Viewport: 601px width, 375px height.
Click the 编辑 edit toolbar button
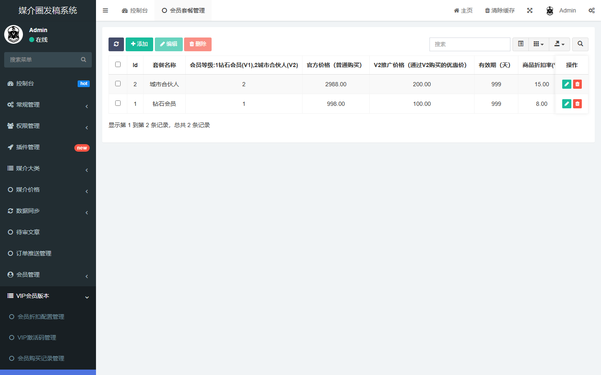[169, 44]
